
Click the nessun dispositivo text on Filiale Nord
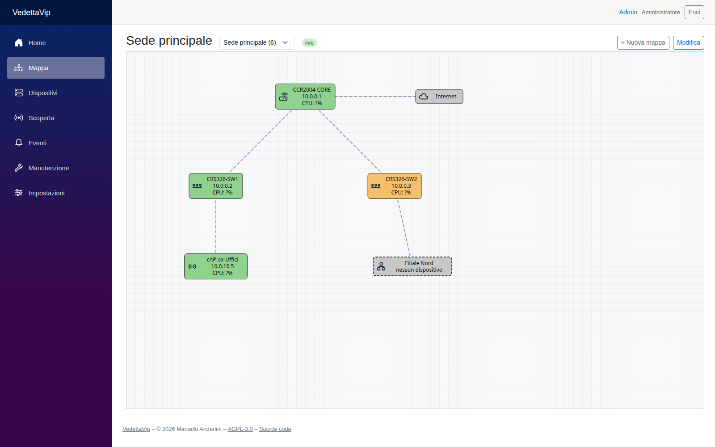(419, 270)
